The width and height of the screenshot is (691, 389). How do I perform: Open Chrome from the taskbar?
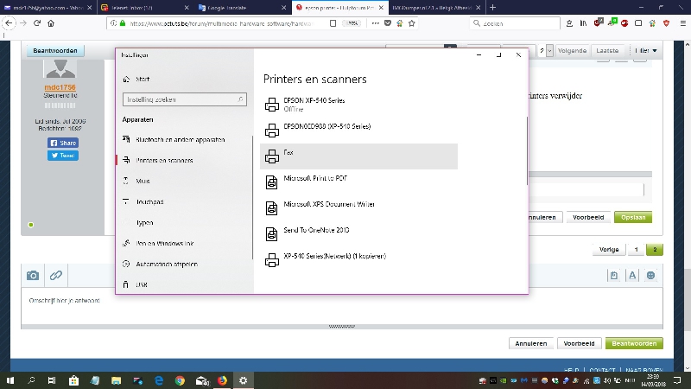click(180, 380)
